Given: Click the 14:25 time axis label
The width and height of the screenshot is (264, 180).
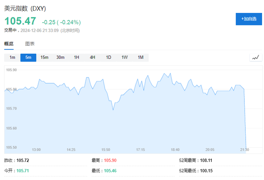Looking at the screenshot, I should [71, 150].
